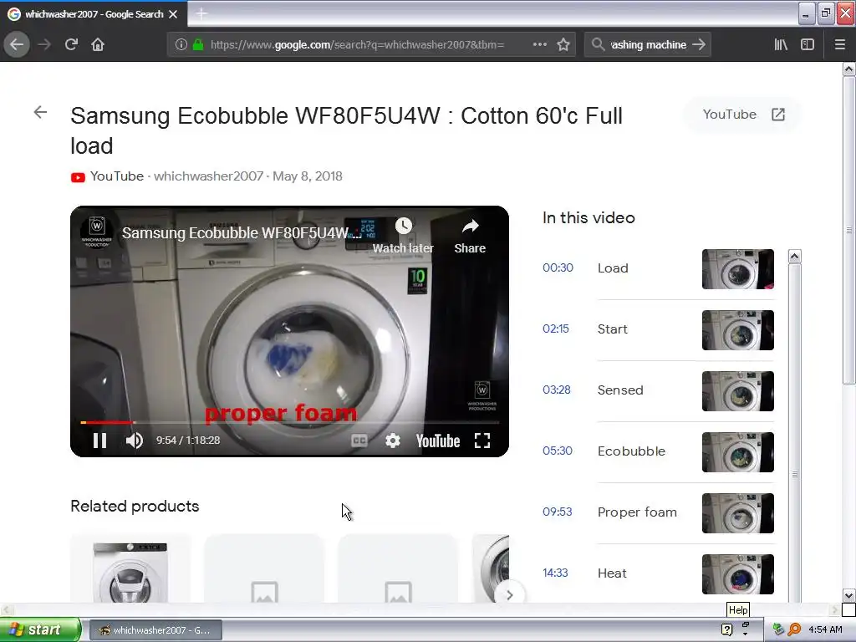856x642 pixels.
Task: Jump to 03:28 Sensed chapter
Action: pos(594,390)
